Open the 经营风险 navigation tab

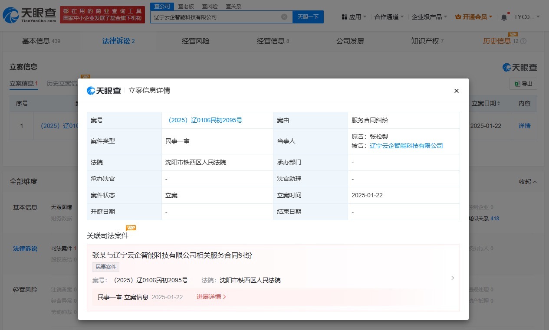click(x=196, y=41)
